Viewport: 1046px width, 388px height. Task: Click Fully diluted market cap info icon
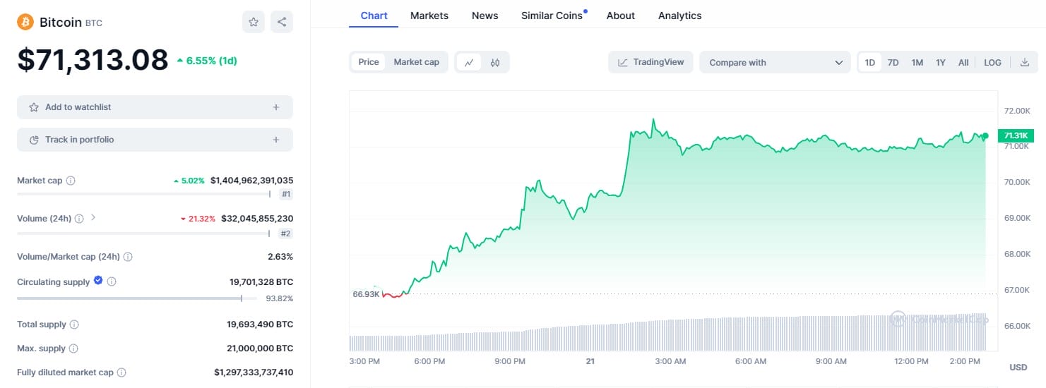pos(121,372)
